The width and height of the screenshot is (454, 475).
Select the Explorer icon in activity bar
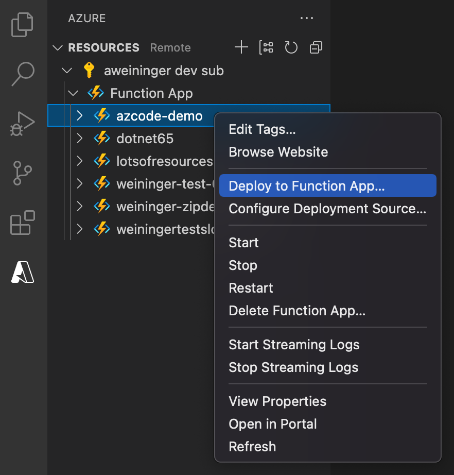23,24
